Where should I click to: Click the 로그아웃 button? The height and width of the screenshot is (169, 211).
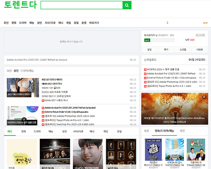click(200, 35)
